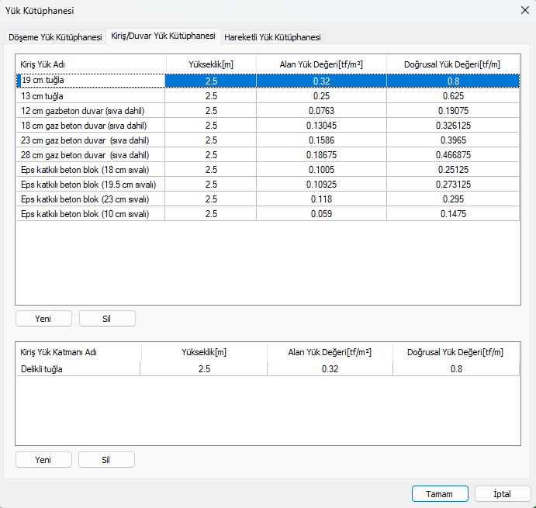536x508 pixels.
Task: Click the area load value 0.13045
Action: (x=321, y=126)
